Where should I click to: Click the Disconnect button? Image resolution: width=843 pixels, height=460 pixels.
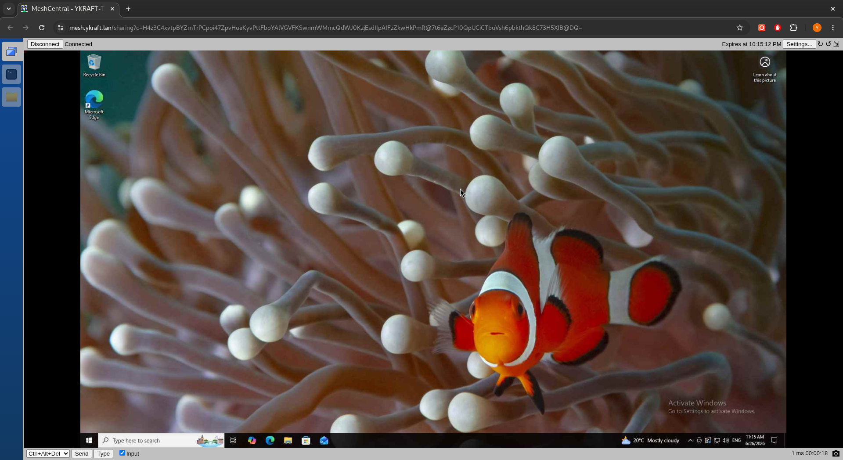[45, 44]
